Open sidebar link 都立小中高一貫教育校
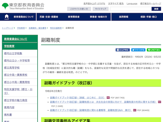The height and width of the screenshot is (122, 163). 17,82
